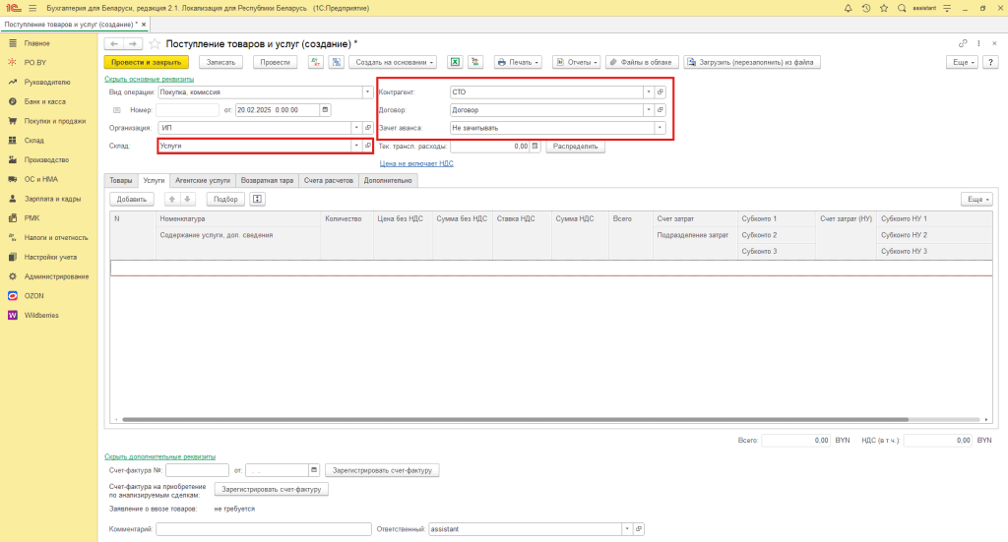Open the main hamburger menu
The width and height of the screenshot is (1008, 542).
pos(32,8)
